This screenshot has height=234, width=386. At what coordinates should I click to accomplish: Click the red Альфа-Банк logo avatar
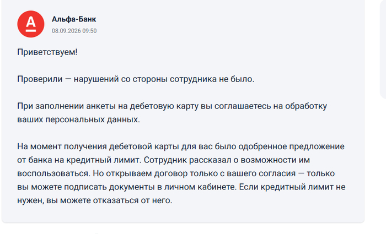[31, 24]
